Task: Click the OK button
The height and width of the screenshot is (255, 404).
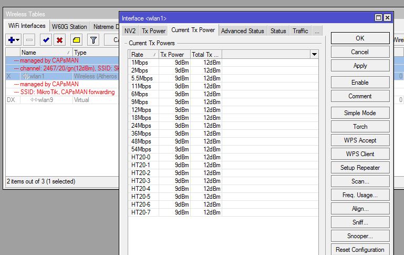Action: 360,38
